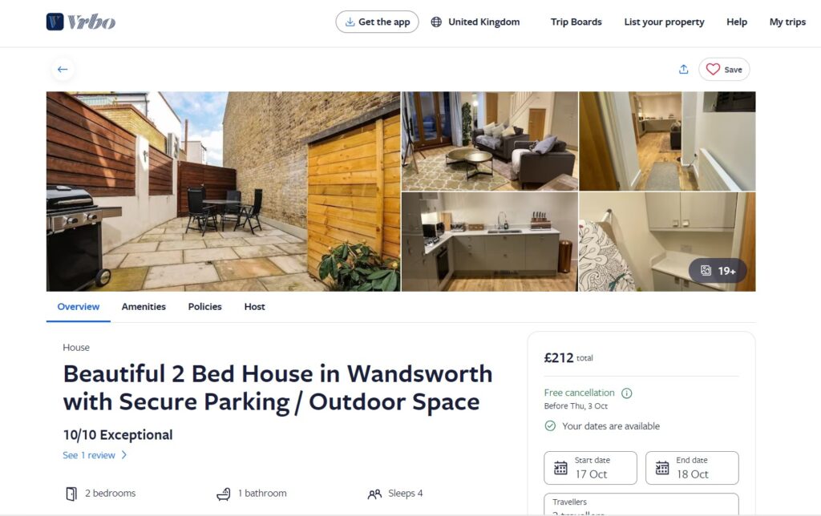The image size is (821, 516).
Task: Open Trip Boards in the header
Action: click(576, 22)
